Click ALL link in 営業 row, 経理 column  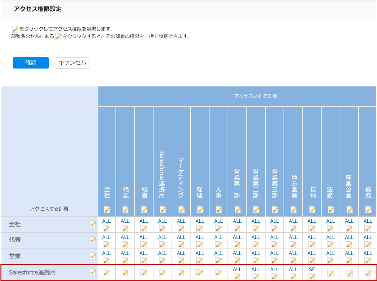click(200, 253)
